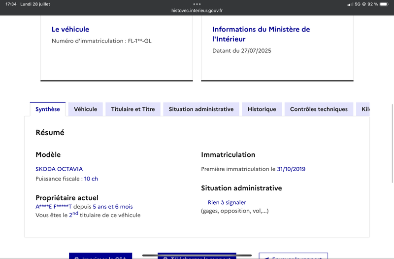Tap the 17:34 clock in status bar
This screenshot has height=259, width=394.
[x=11, y=4]
